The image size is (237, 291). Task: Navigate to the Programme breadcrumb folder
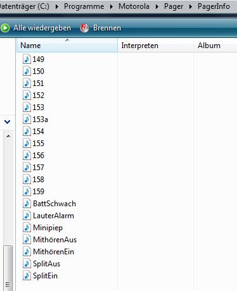[84, 6]
